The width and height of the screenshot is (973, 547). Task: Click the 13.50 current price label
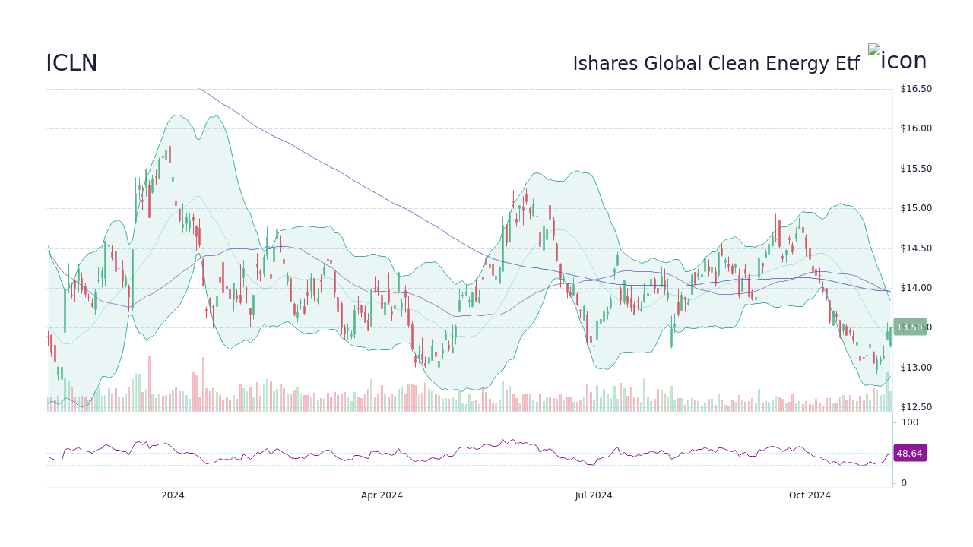910,327
